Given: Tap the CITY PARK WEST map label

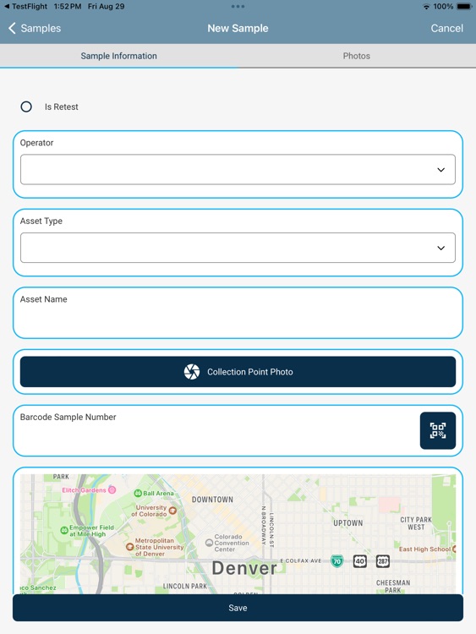Looking at the screenshot, I should (x=416, y=523).
